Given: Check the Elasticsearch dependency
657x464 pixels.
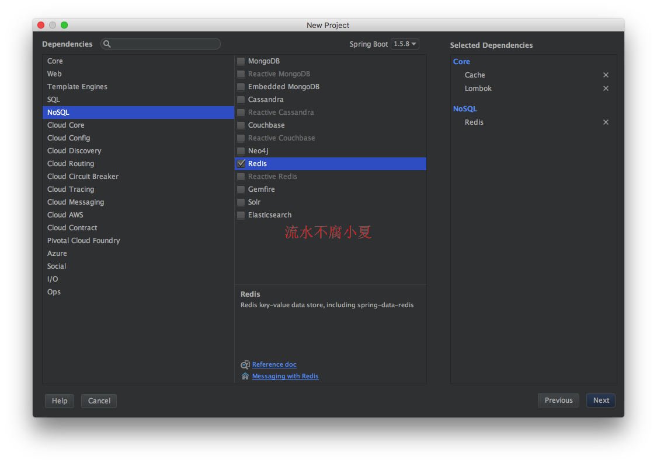Looking at the screenshot, I should coord(241,215).
